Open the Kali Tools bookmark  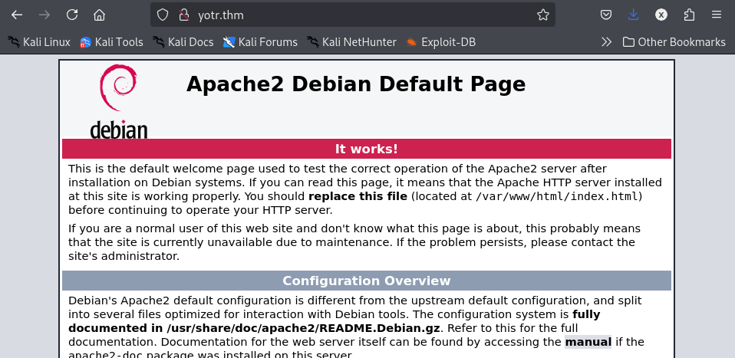click(x=111, y=42)
